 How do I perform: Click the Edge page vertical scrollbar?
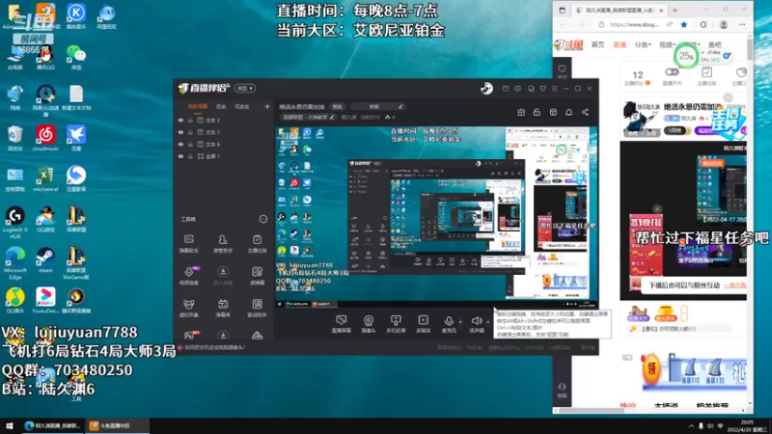click(x=750, y=49)
